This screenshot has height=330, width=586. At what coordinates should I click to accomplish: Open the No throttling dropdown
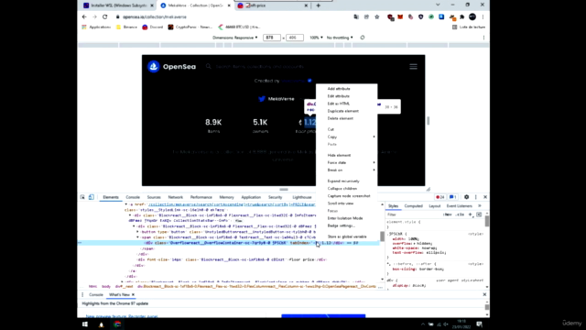point(340,38)
